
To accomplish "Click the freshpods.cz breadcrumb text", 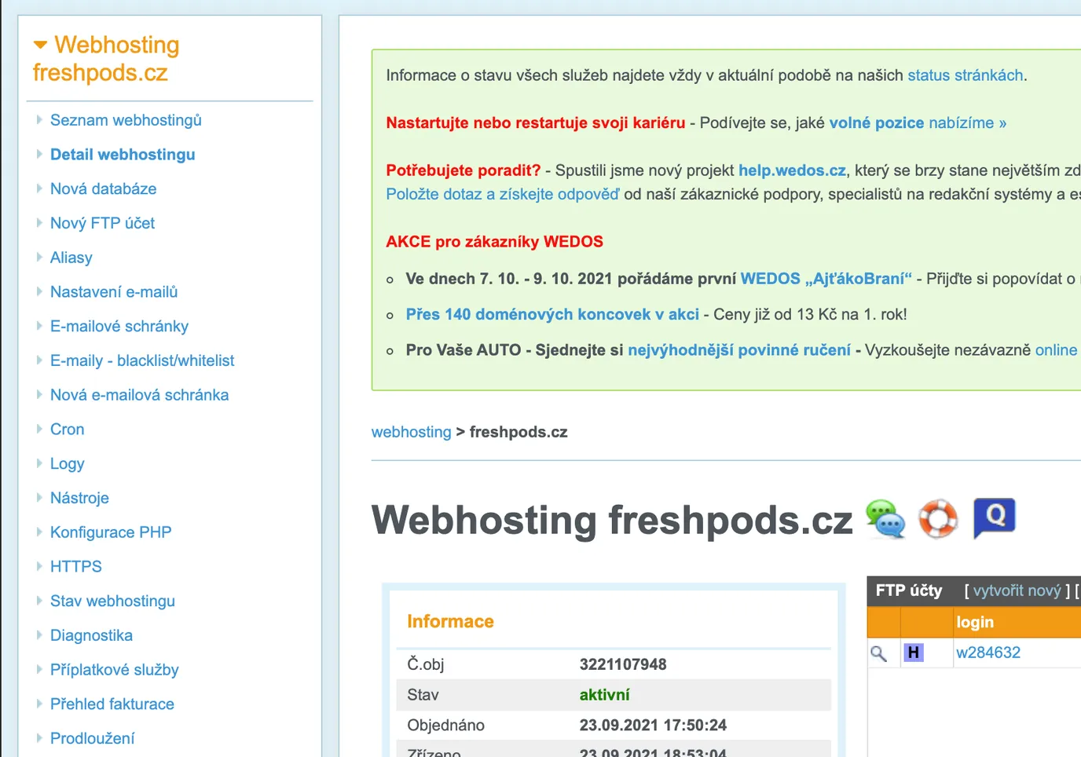I will (519, 432).
